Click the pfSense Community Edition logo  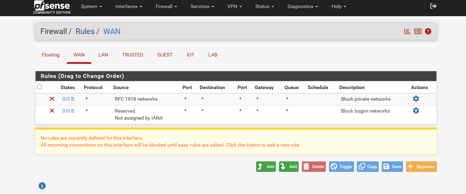tap(52, 7)
